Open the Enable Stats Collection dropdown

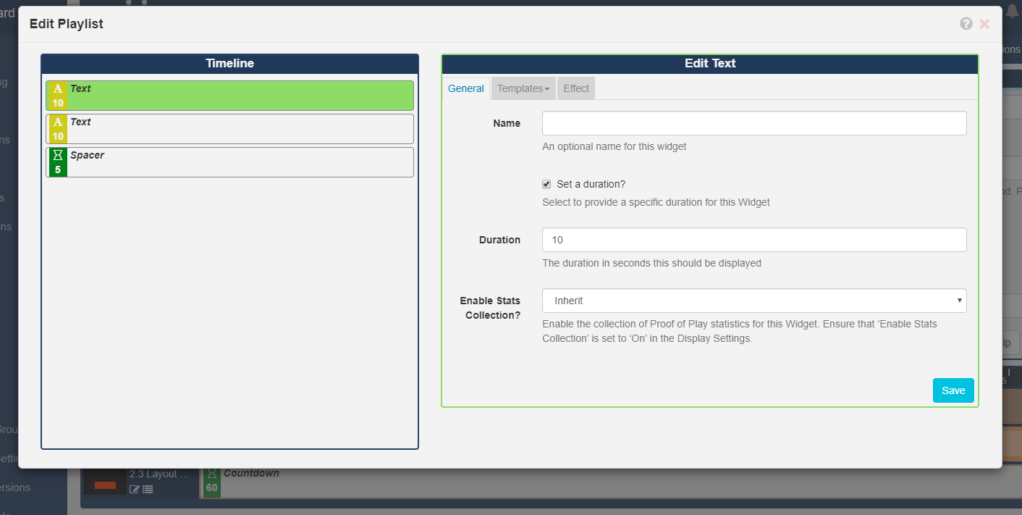click(753, 301)
